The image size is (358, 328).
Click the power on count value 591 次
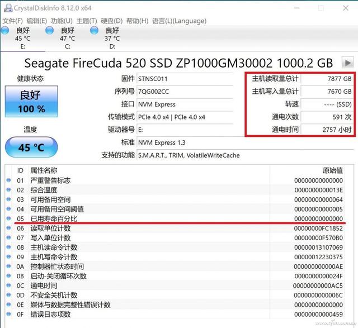click(327, 117)
